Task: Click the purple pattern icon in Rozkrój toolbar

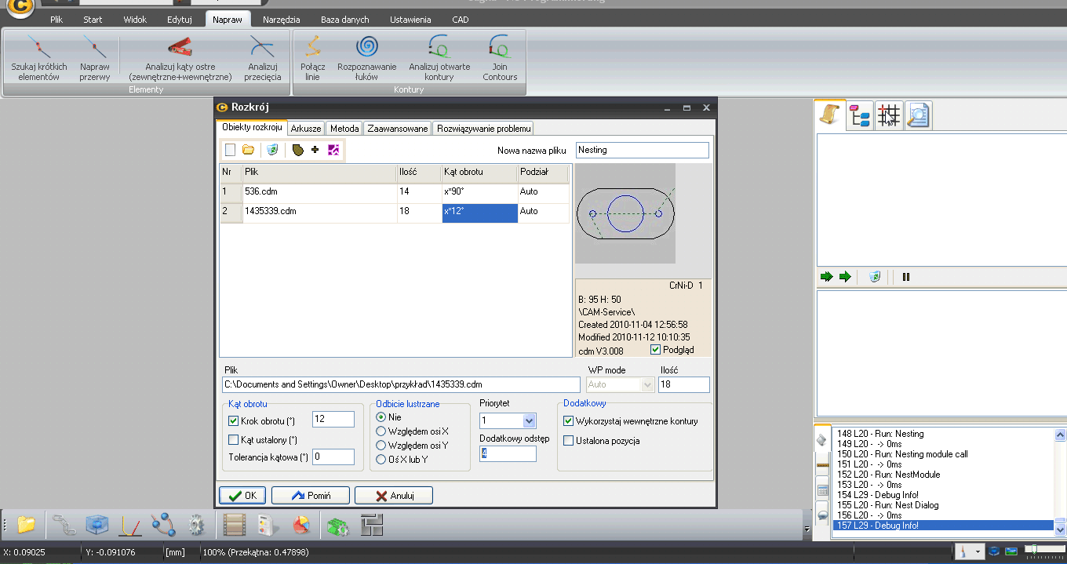Action: 333,150
